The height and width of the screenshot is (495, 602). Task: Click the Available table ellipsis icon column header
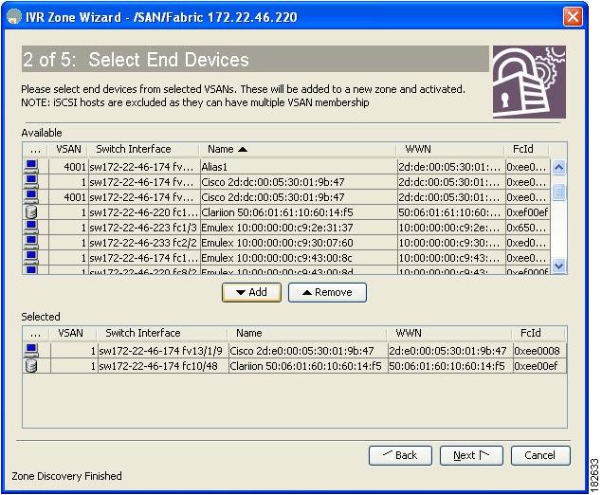35,149
